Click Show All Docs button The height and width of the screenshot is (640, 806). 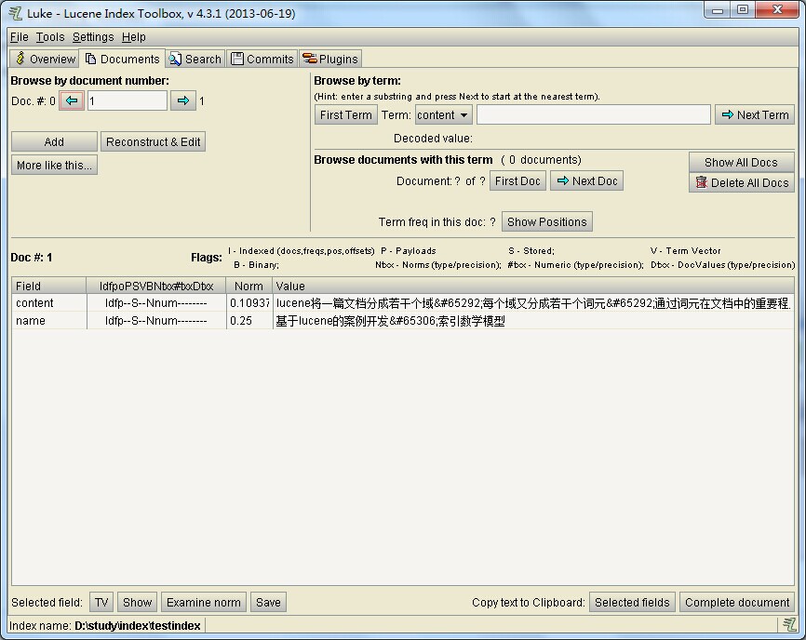tap(741, 162)
